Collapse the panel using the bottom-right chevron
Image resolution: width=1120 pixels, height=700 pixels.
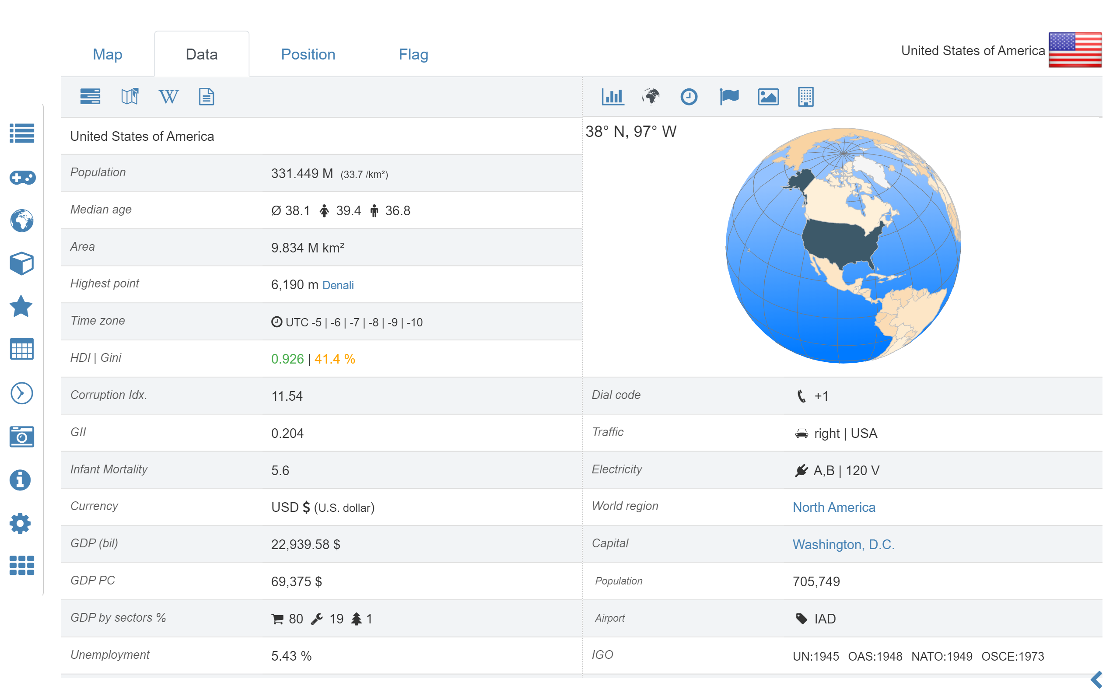coord(1095,679)
